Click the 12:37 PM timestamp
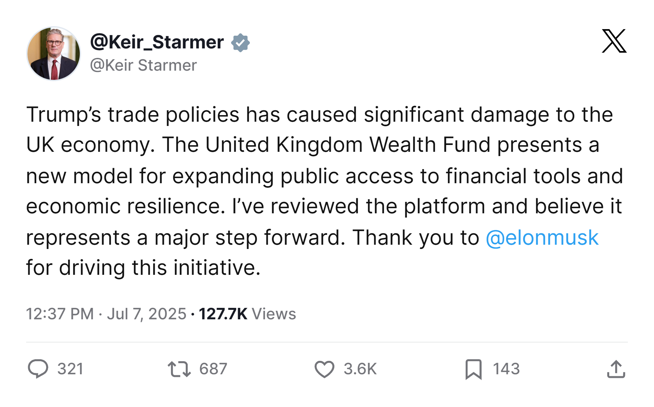Image resolution: width=654 pixels, height=407 pixels. [60, 314]
